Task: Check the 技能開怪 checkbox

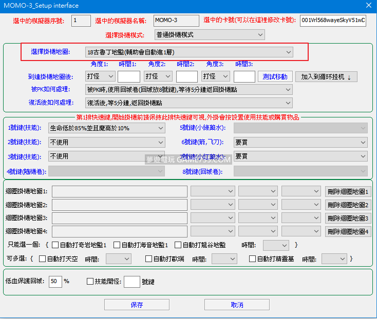Action: pos(90,282)
